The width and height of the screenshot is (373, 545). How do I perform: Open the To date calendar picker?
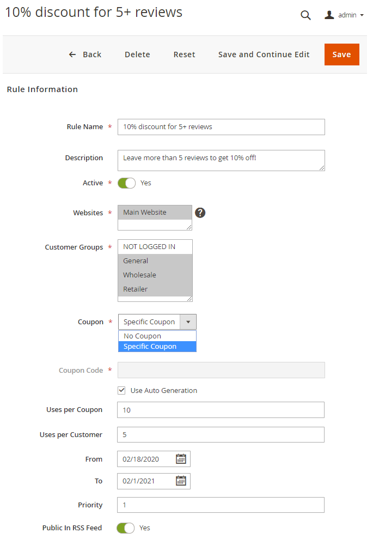point(181,481)
